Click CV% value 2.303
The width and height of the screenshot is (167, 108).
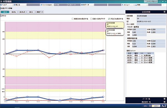(x=158, y=46)
